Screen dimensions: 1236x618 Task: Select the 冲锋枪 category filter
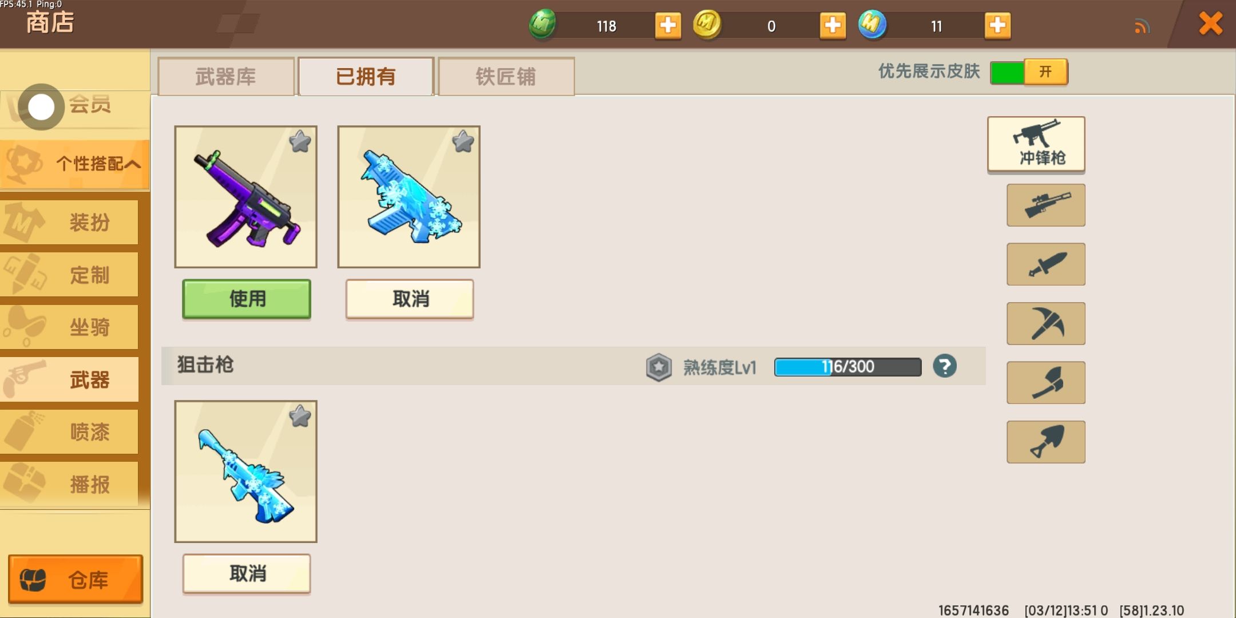click(x=1036, y=144)
